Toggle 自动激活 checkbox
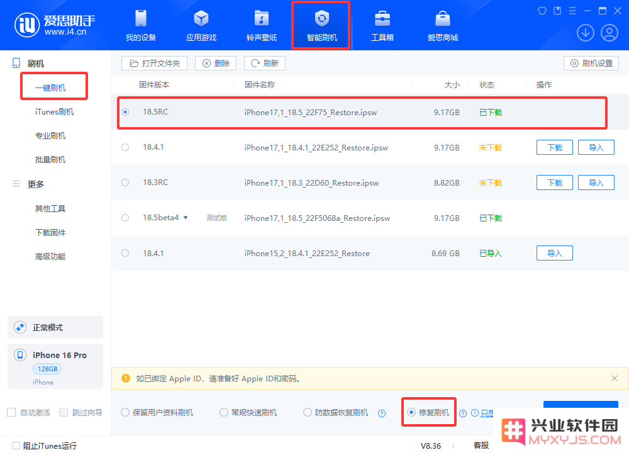Screen dimensions: 629x455 [x=11, y=412]
